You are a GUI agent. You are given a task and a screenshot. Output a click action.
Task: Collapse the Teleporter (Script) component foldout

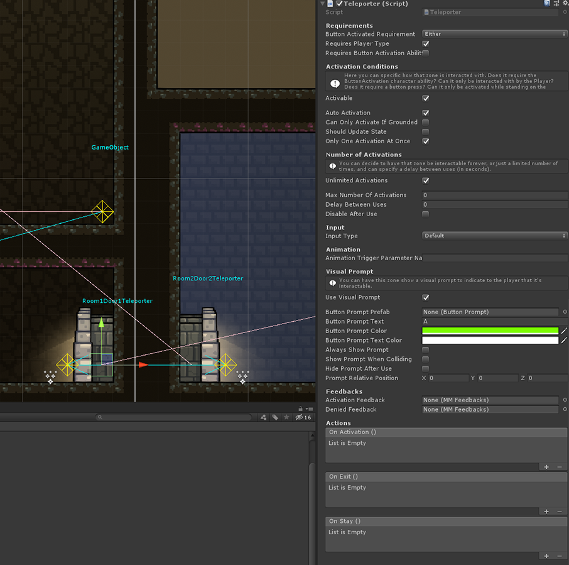pos(323,4)
